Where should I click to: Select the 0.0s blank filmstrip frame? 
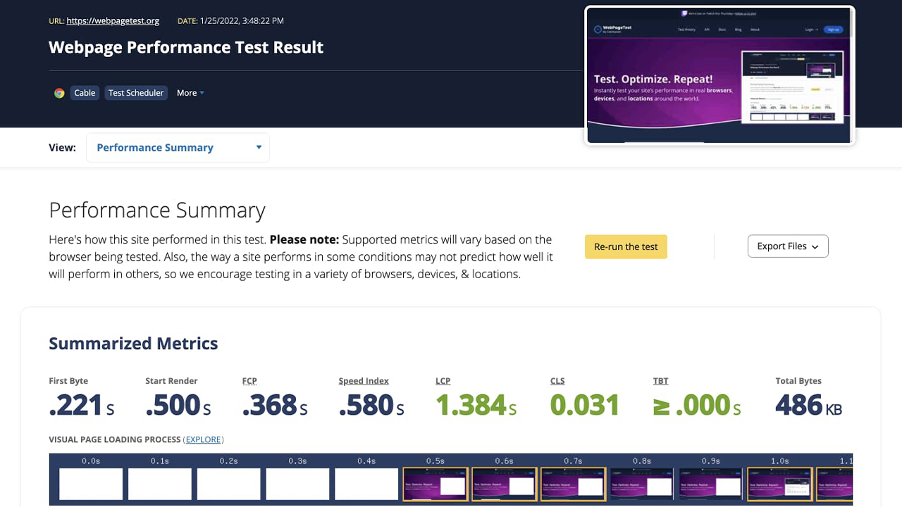pyautogui.click(x=90, y=484)
